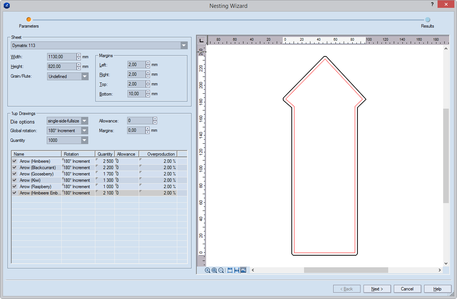Toggle the image preview icon
This screenshot has height=299, width=457.
click(x=243, y=270)
